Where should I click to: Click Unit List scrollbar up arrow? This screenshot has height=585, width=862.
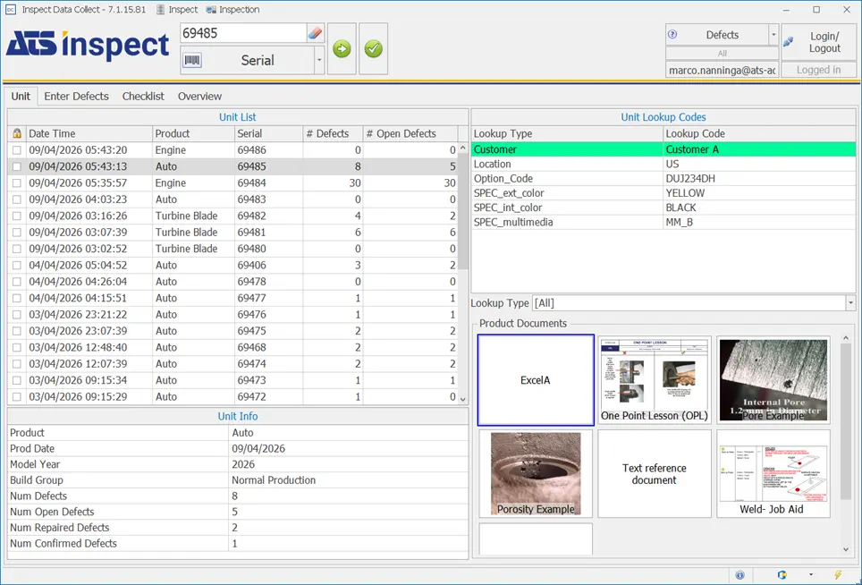(x=463, y=148)
